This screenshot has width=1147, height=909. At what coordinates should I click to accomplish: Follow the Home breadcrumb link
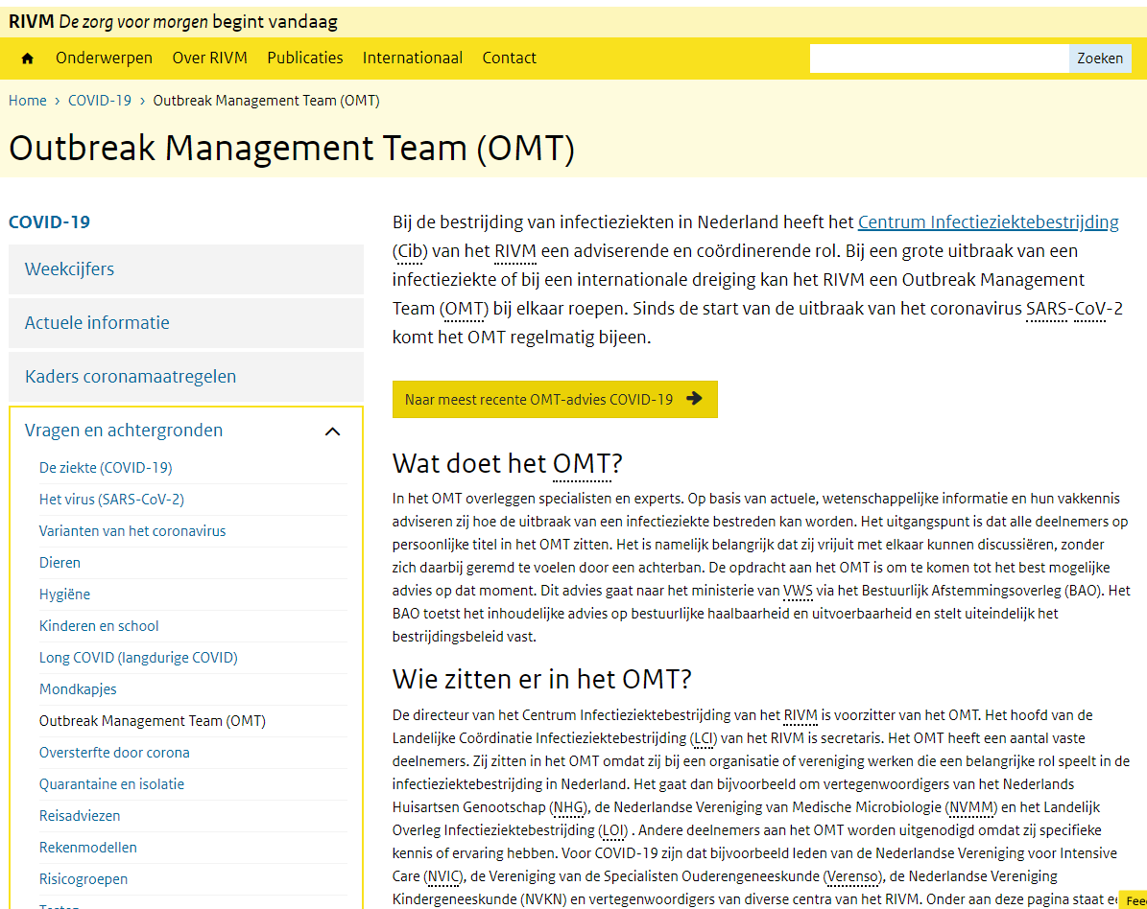point(28,100)
